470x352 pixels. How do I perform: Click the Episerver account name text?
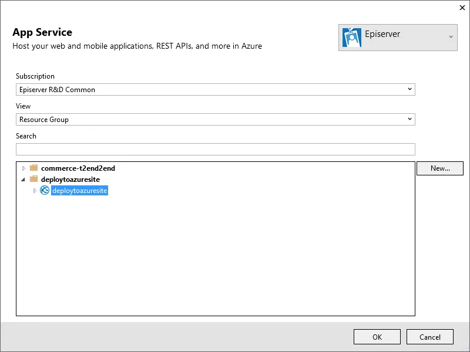point(382,34)
